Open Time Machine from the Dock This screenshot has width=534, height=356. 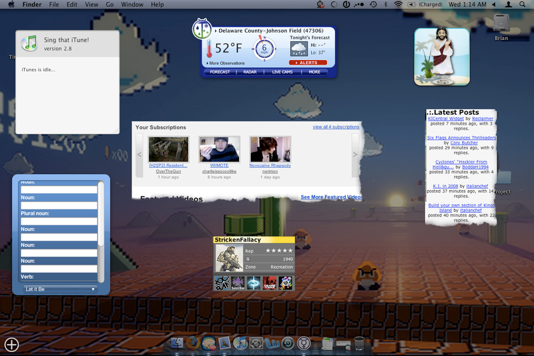coord(288,343)
